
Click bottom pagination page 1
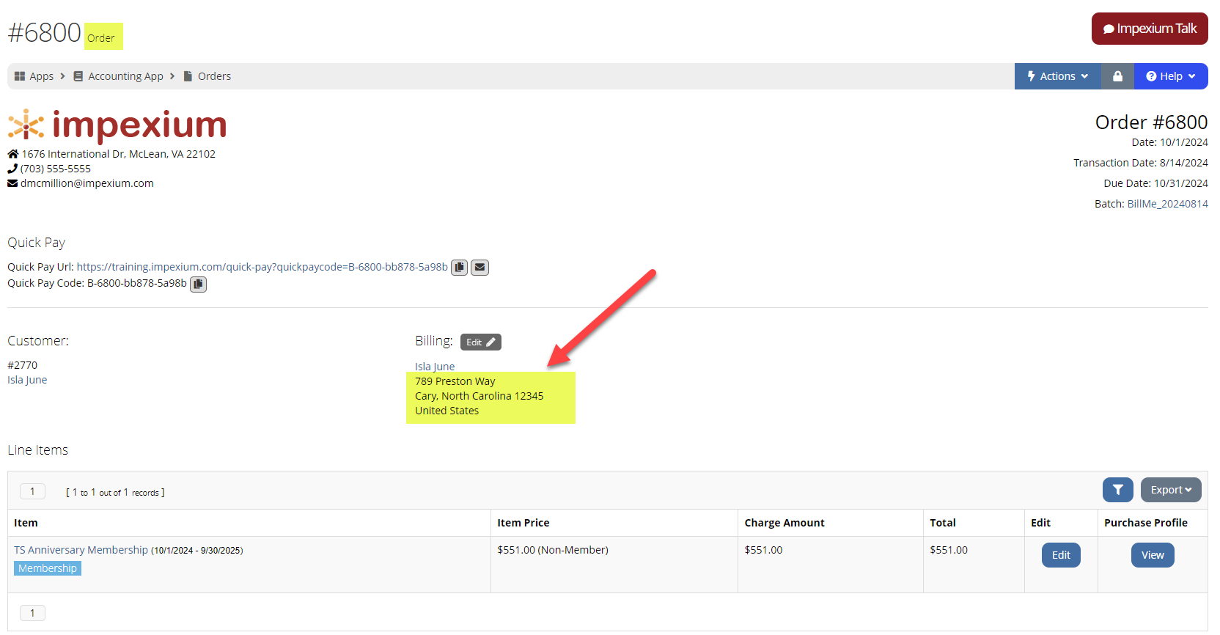(32, 613)
